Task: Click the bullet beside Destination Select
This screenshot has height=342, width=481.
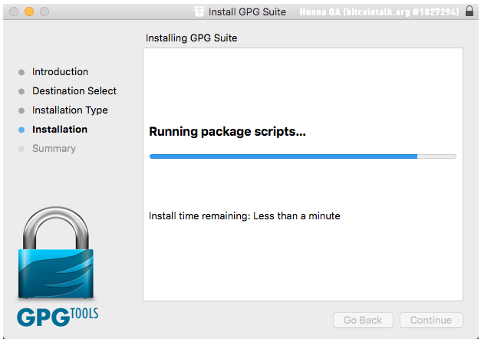Action: [21, 91]
